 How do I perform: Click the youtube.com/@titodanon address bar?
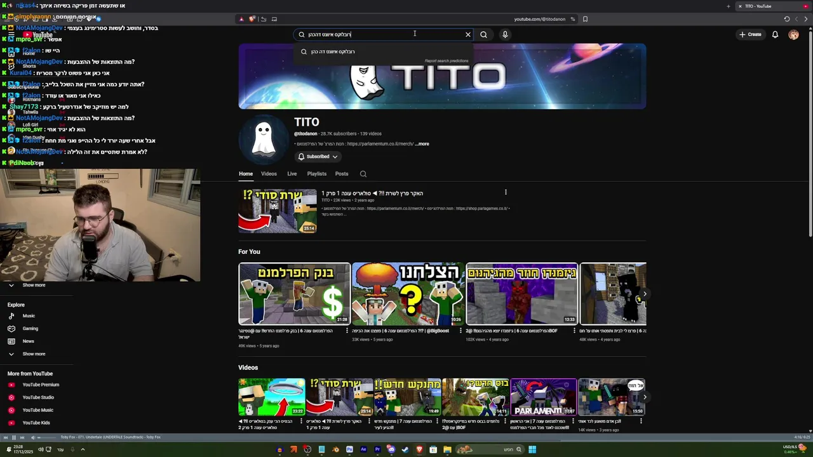[x=539, y=19]
